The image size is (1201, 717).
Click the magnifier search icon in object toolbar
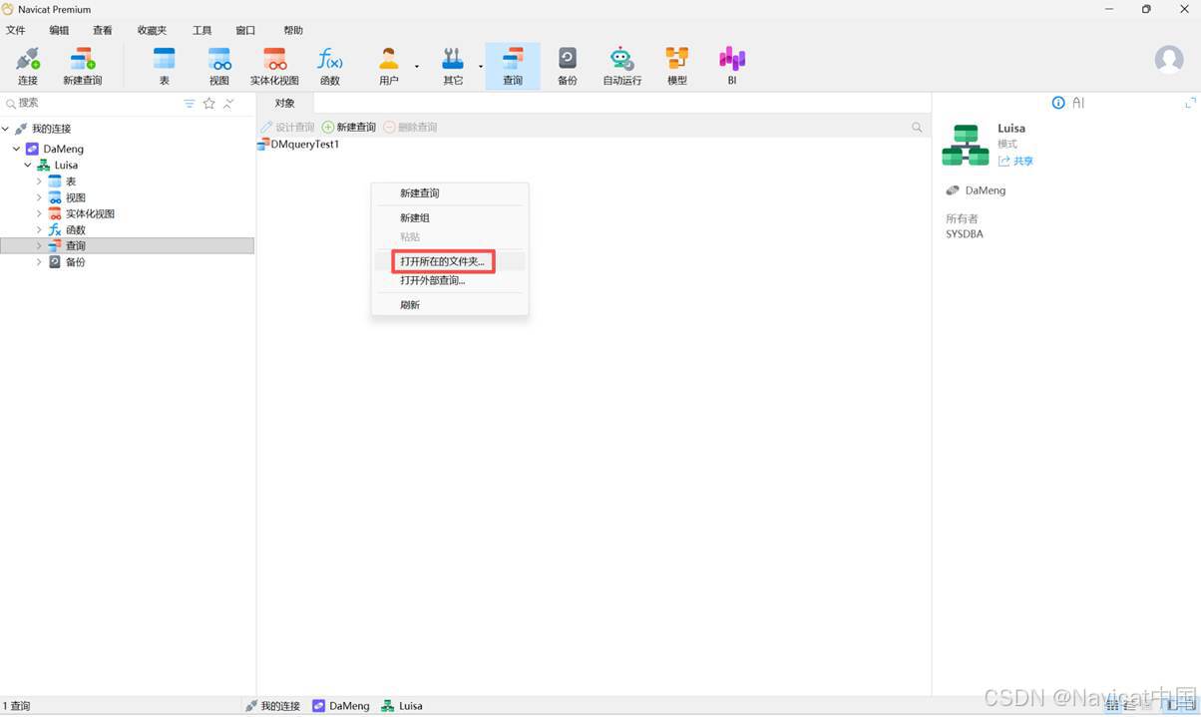[x=917, y=127]
